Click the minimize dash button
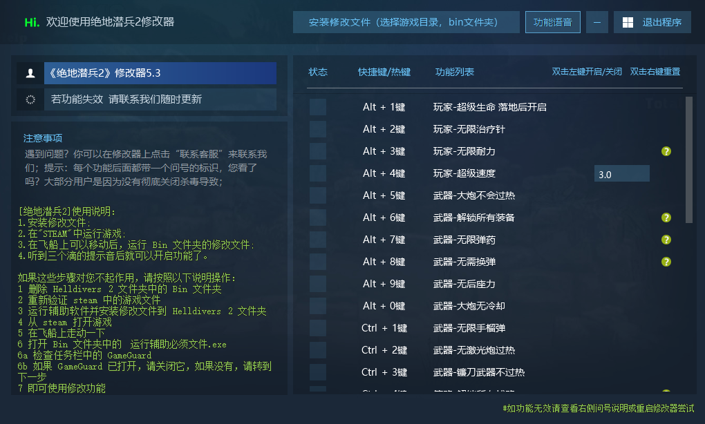This screenshot has width=705, height=424. [x=597, y=23]
